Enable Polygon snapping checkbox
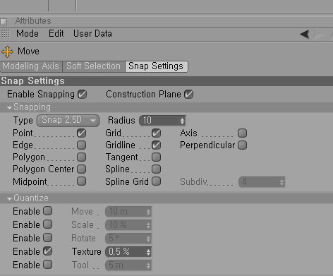 pyautogui.click(x=81, y=157)
